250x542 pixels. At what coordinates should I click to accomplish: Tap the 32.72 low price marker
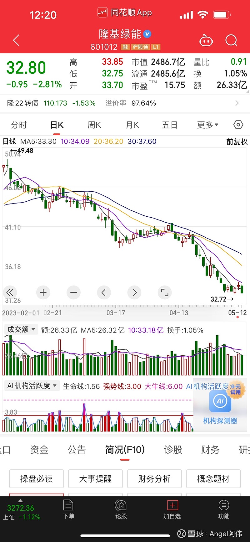click(222, 299)
